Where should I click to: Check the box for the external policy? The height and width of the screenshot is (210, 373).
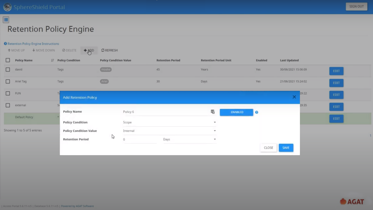pyautogui.click(x=8, y=105)
